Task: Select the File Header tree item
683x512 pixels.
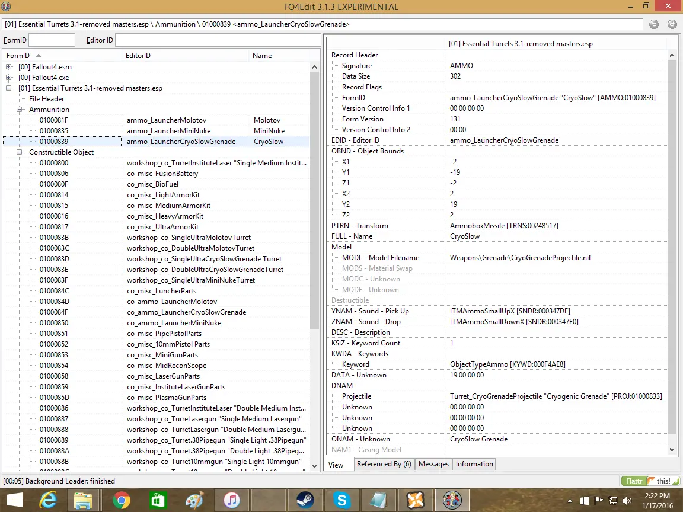Action: (x=47, y=100)
